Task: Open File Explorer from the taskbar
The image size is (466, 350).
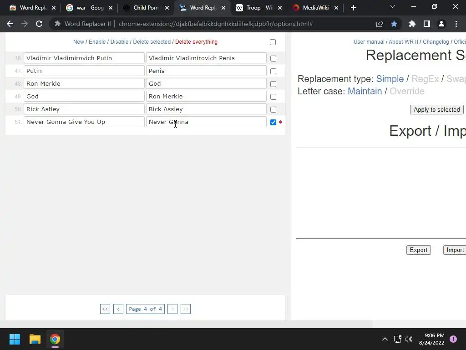Action: coord(35,339)
